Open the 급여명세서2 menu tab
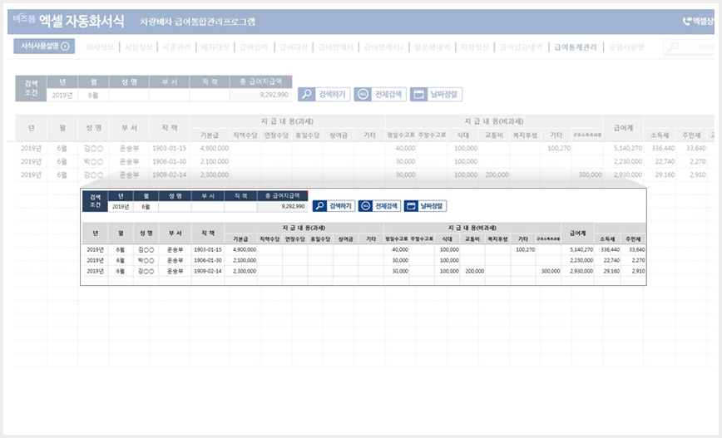722x438 pixels. click(x=383, y=47)
